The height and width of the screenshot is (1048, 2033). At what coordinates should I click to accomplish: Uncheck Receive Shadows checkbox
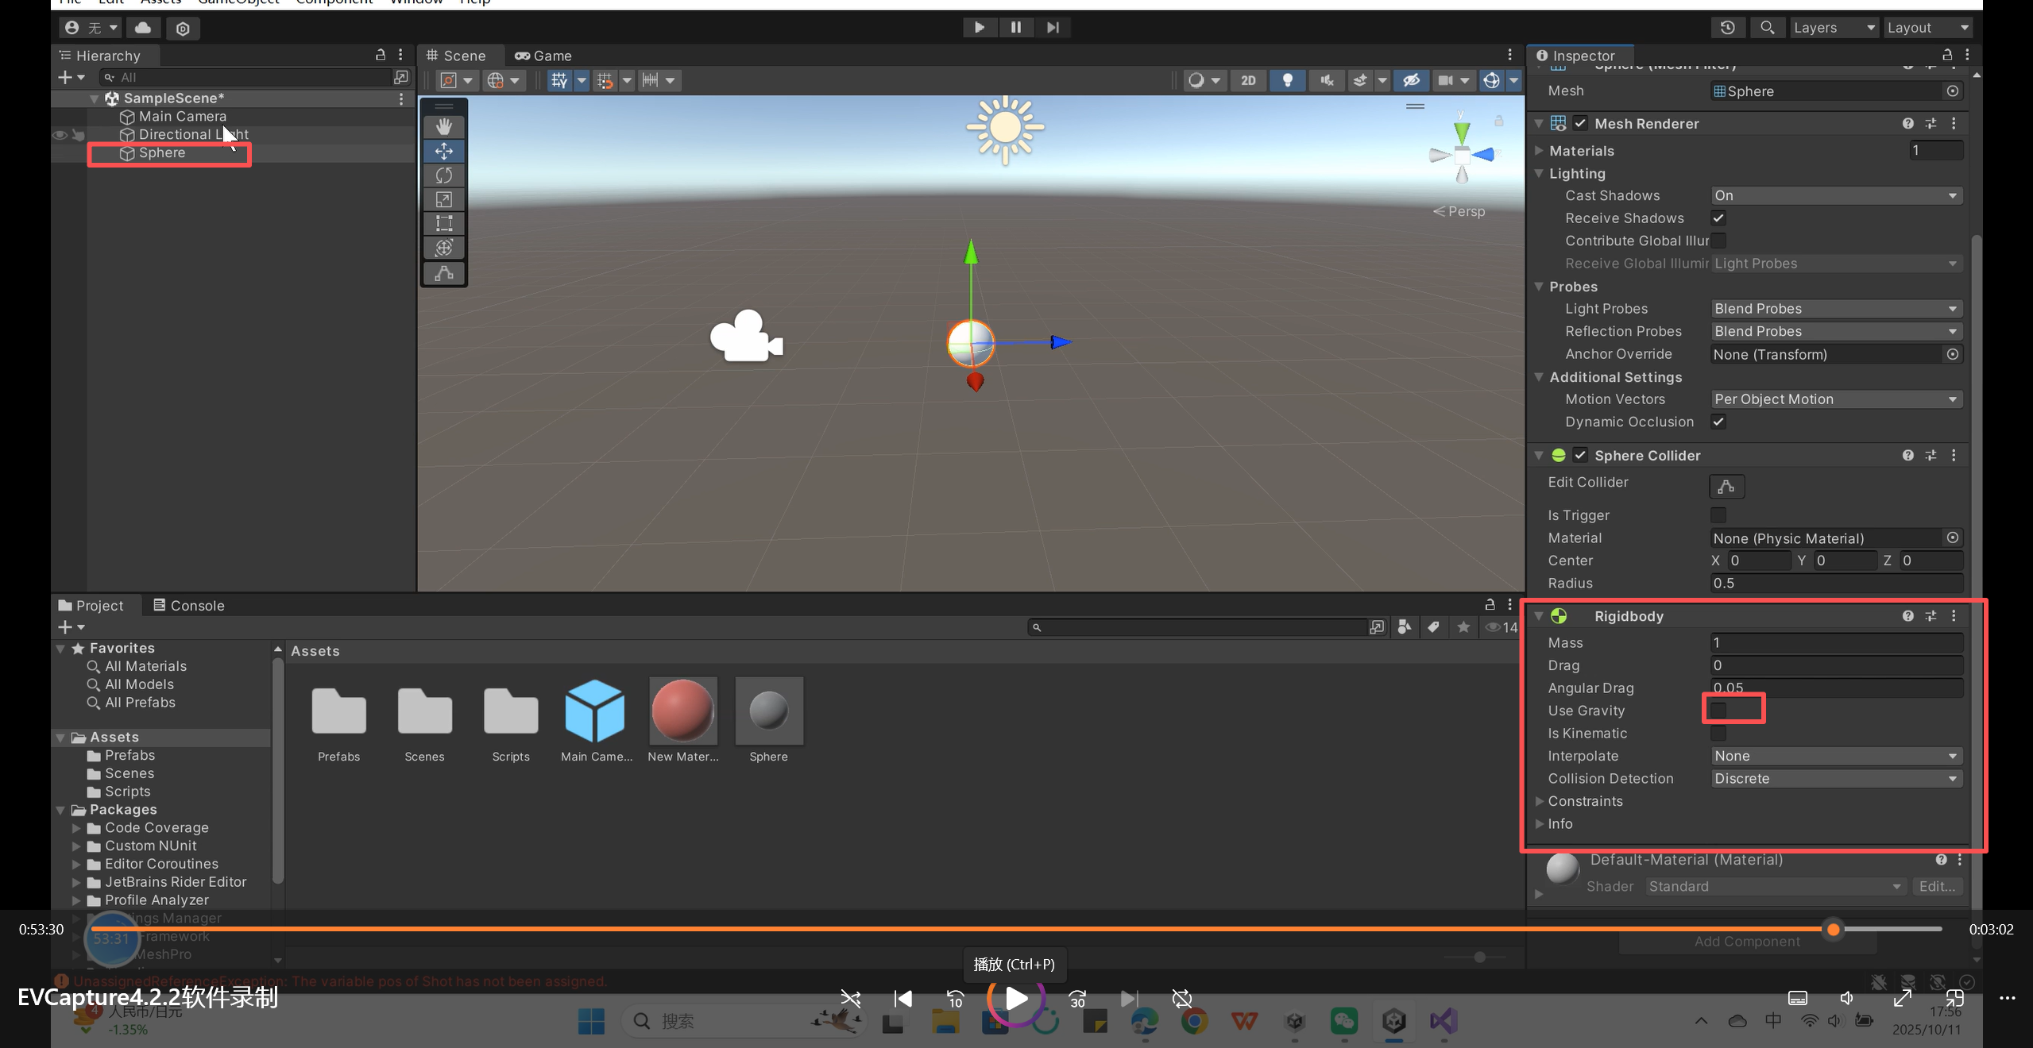[x=1718, y=218]
